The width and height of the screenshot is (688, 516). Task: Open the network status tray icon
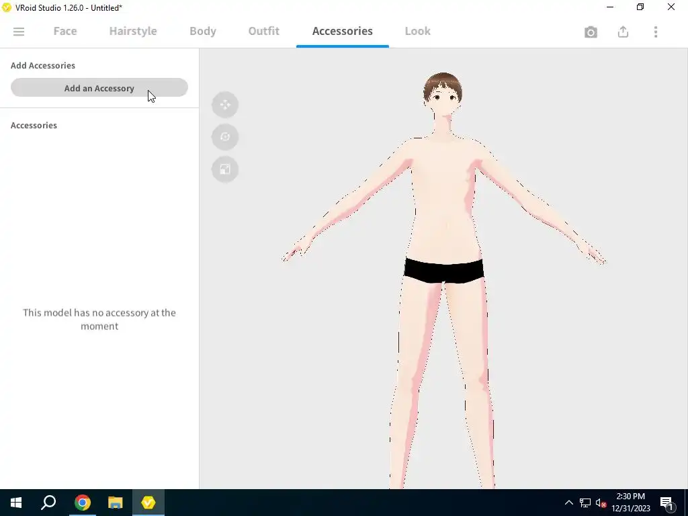[x=585, y=503]
